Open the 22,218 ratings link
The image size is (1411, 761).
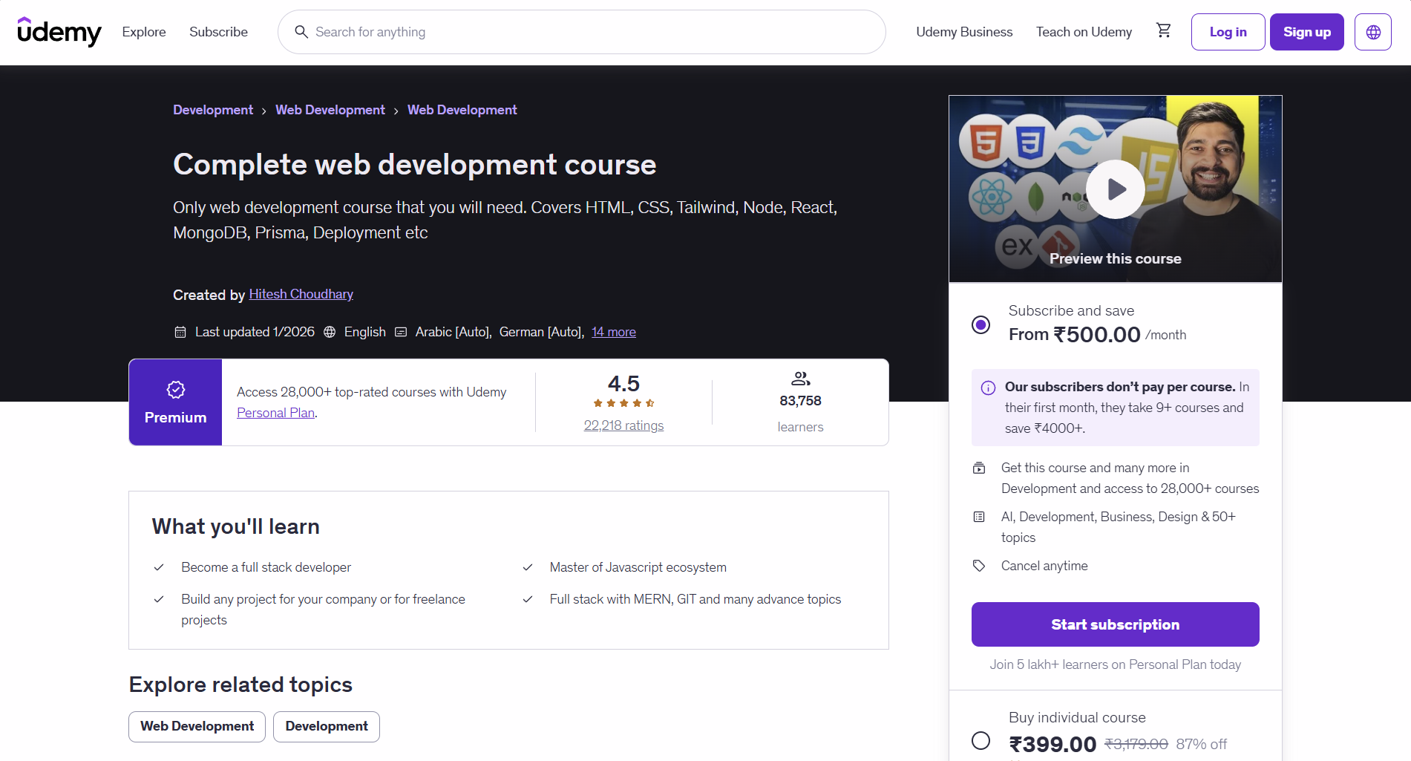[x=623, y=425]
